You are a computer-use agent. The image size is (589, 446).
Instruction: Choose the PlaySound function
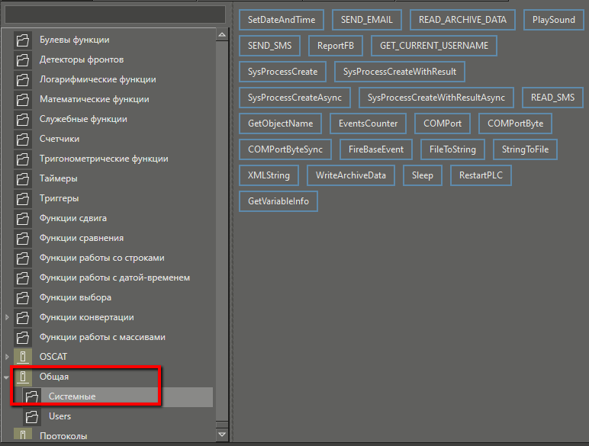[x=554, y=20]
